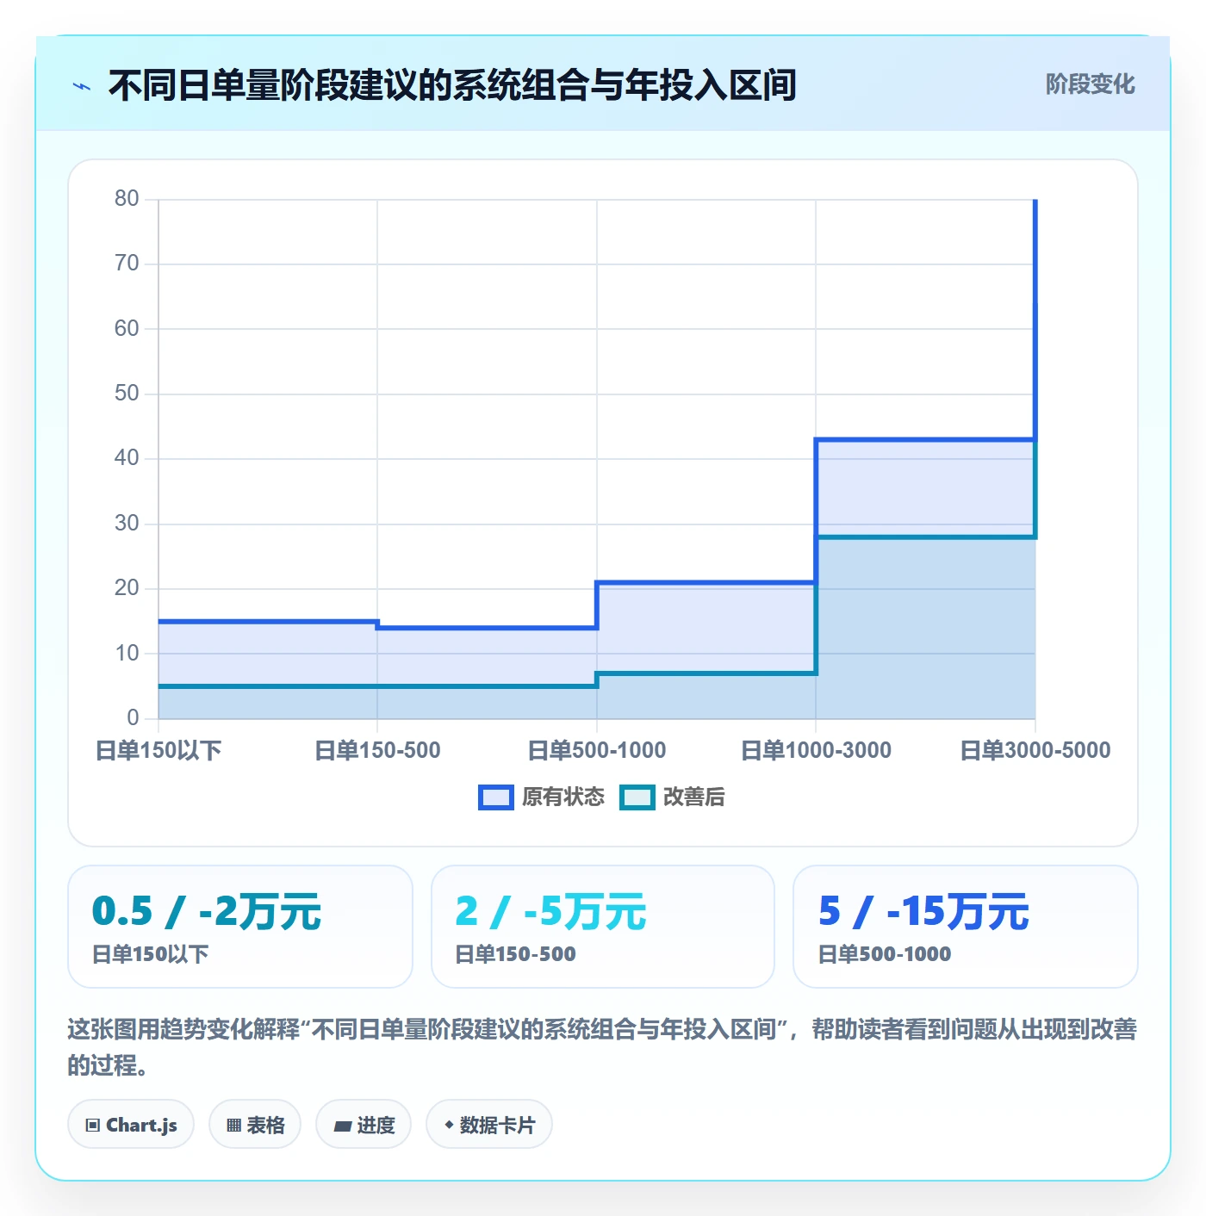Viewport: 1206px width, 1216px height.
Task: Toggle the 改善后 legend item
Action: pos(673,797)
